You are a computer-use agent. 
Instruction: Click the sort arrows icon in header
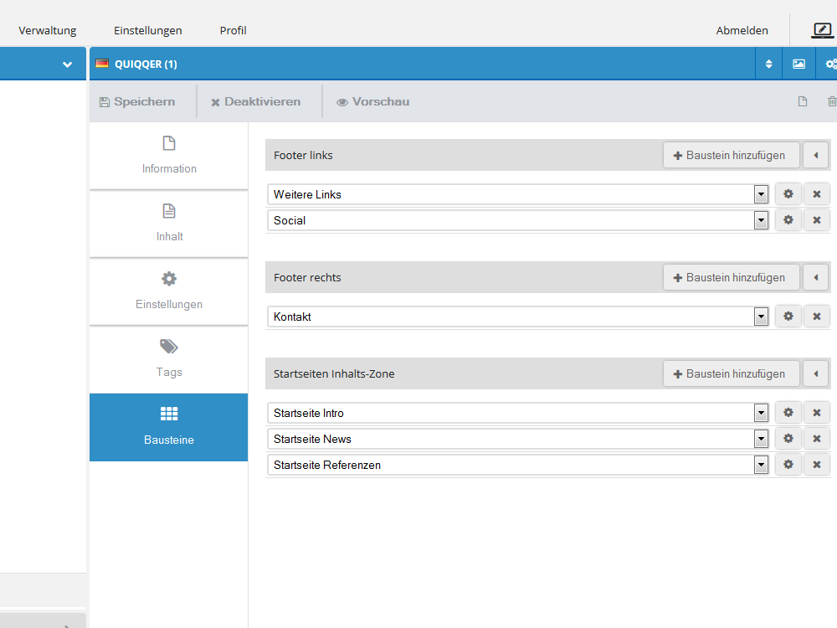(768, 64)
